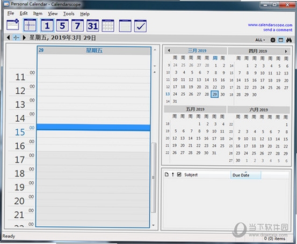
Task: Click the go-to-today icon between arrows
Action: (x=16, y=38)
